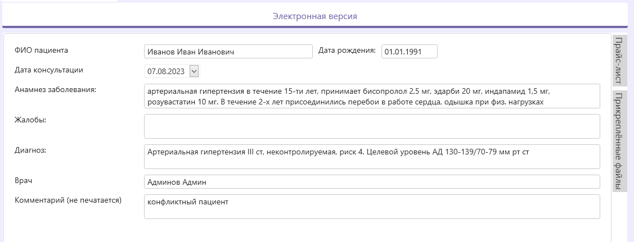Screen dimensions: 634x242
Task: Click the Врач field with Админов Админ
Action: click(x=372, y=181)
